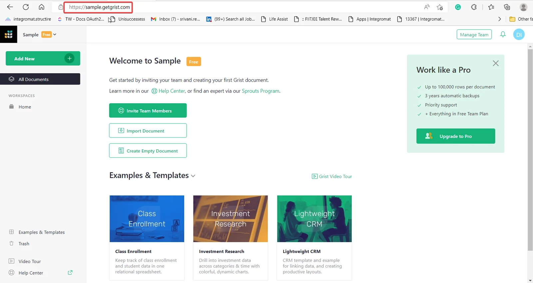Open the DI user account avatar
This screenshot has width=533, height=283.
[519, 35]
